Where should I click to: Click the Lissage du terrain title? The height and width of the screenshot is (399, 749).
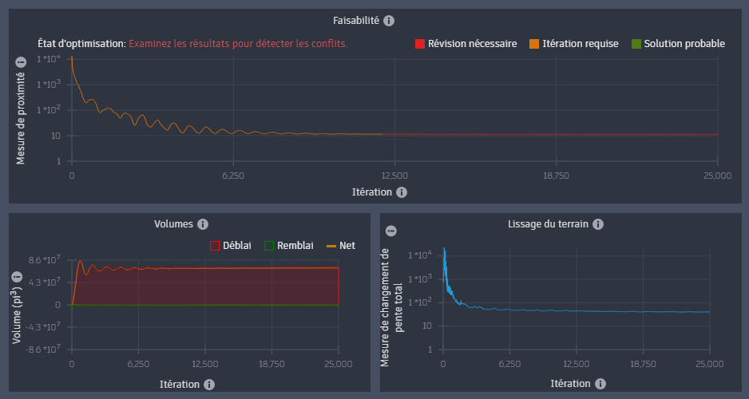coord(548,224)
